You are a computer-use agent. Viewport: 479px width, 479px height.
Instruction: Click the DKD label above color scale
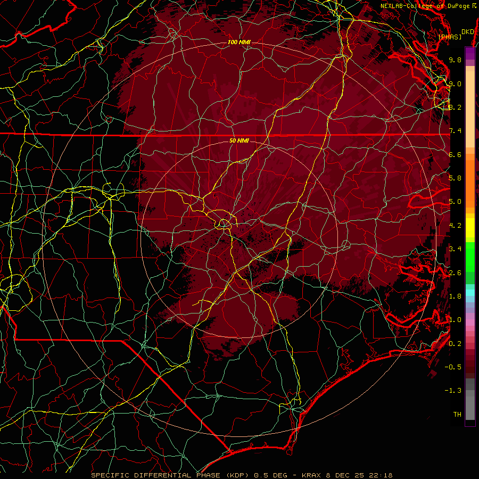point(468,32)
